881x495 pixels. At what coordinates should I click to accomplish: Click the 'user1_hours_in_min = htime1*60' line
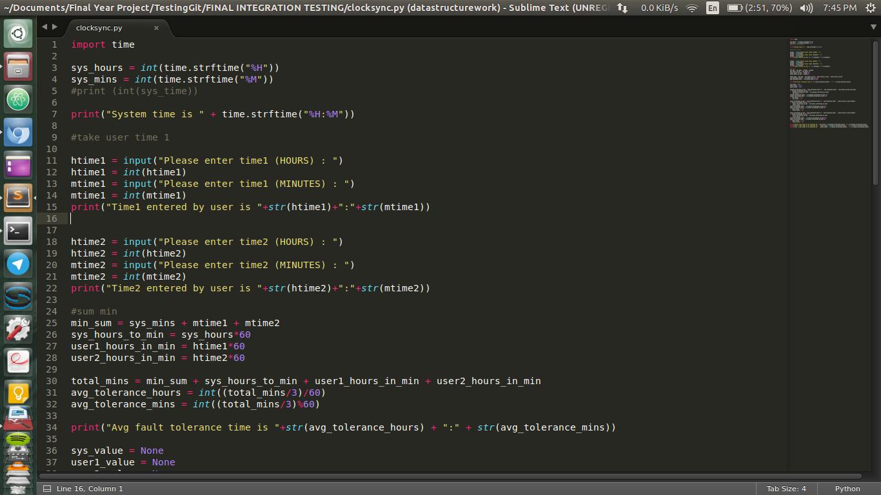point(158,346)
